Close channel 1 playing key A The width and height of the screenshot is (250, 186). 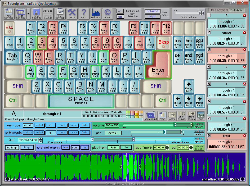click(244, 15)
